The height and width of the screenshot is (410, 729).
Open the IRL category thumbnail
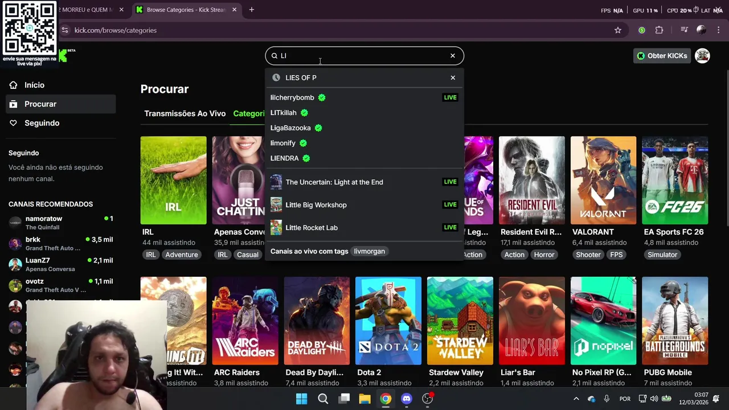coord(174,180)
